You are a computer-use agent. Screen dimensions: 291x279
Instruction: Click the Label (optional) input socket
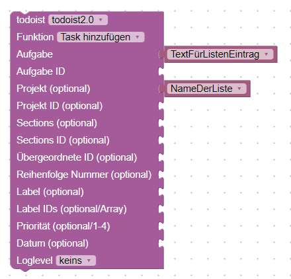[161, 192]
